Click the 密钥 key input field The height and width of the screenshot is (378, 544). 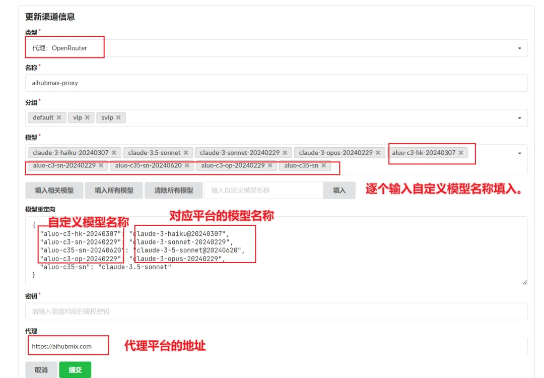[x=276, y=311]
